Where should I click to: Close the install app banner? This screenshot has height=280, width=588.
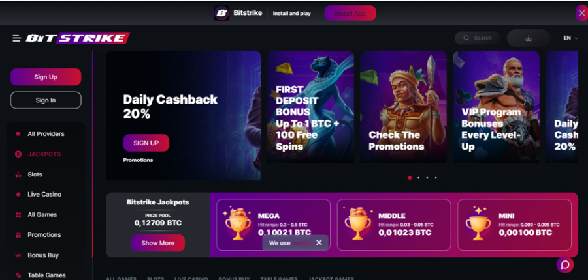[581, 14]
